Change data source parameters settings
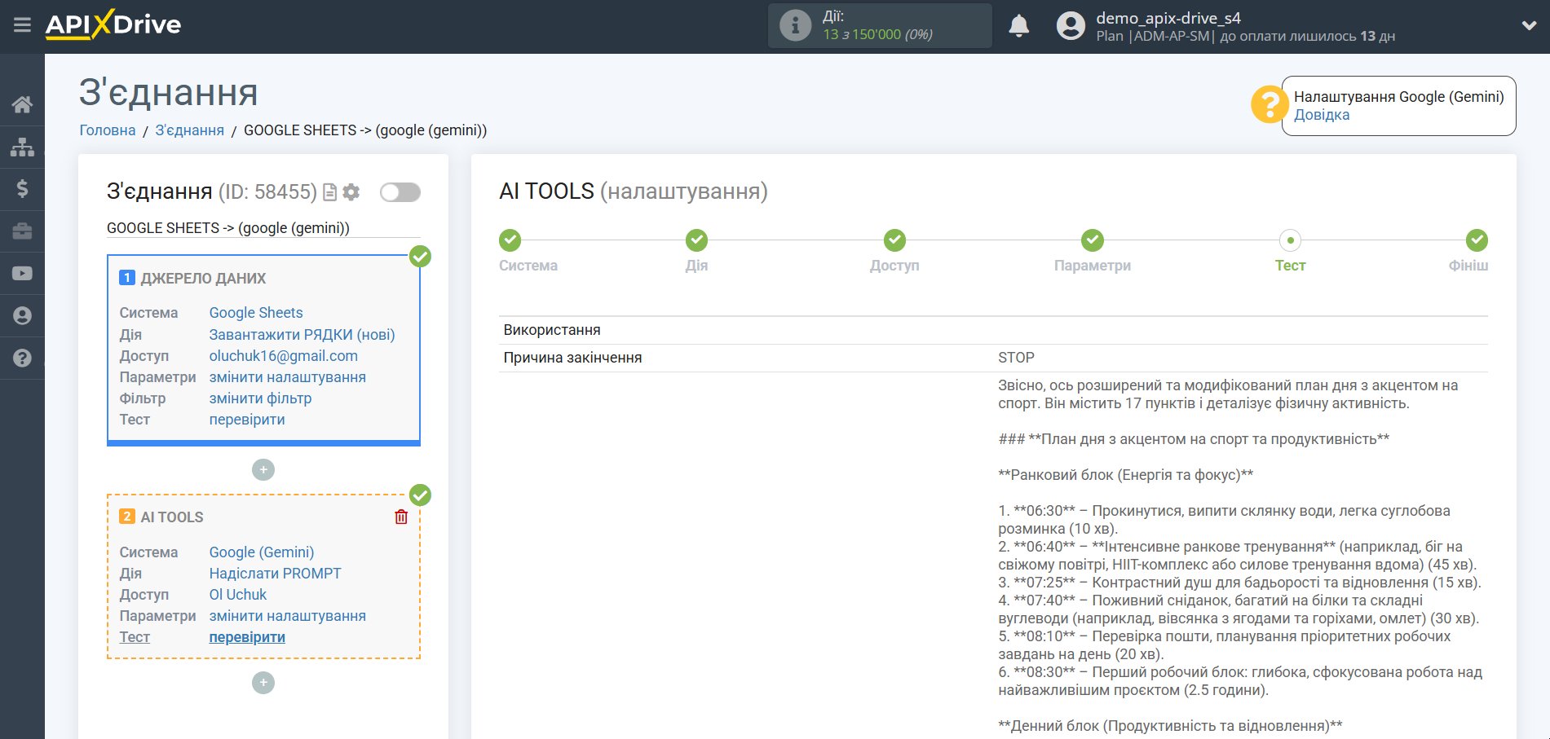1550x739 pixels. [288, 377]
